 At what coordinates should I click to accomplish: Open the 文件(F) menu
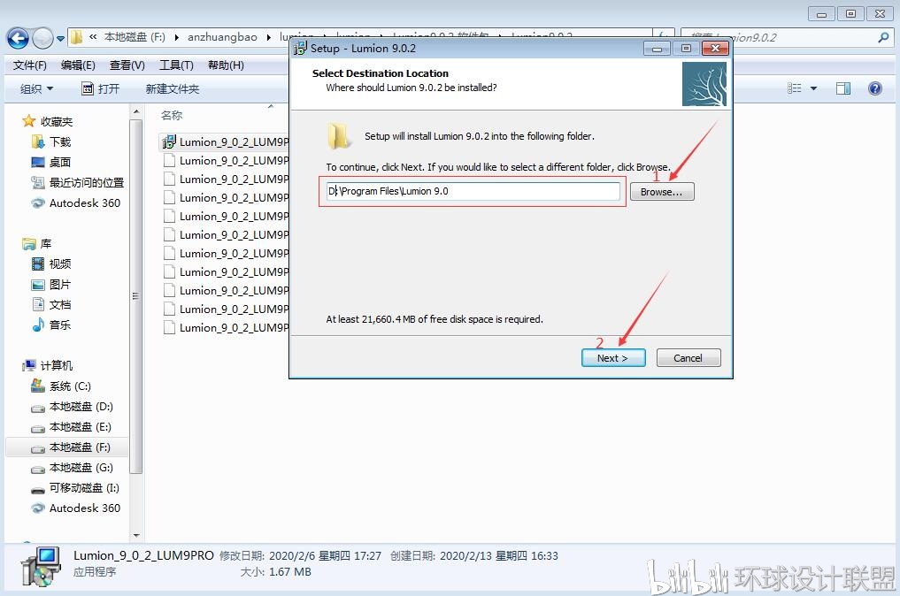(x=30, y=65)
